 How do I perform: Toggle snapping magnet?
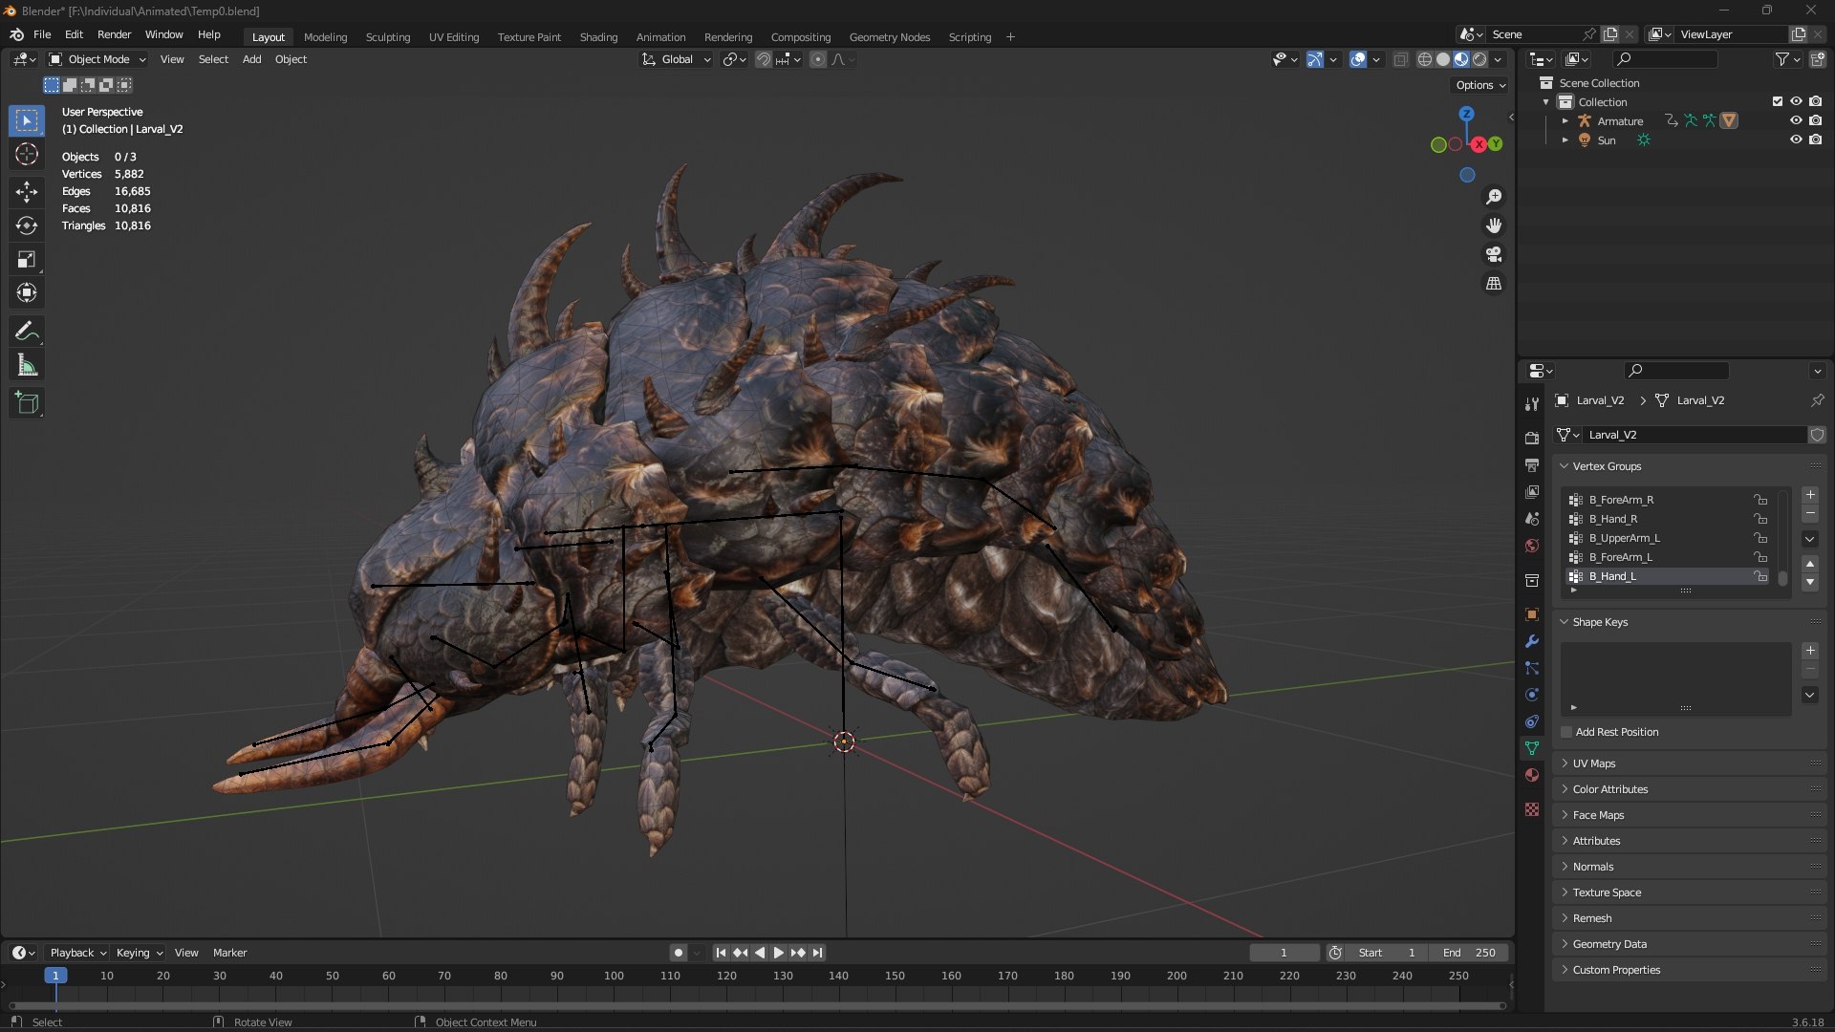[763, 59]
